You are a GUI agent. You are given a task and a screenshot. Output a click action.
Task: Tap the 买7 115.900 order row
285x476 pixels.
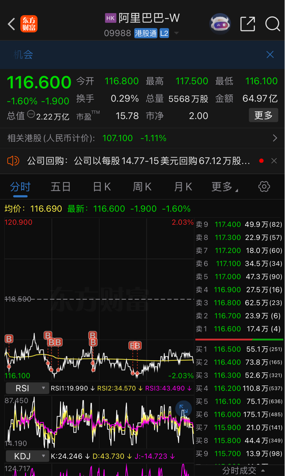click(239, 427)
